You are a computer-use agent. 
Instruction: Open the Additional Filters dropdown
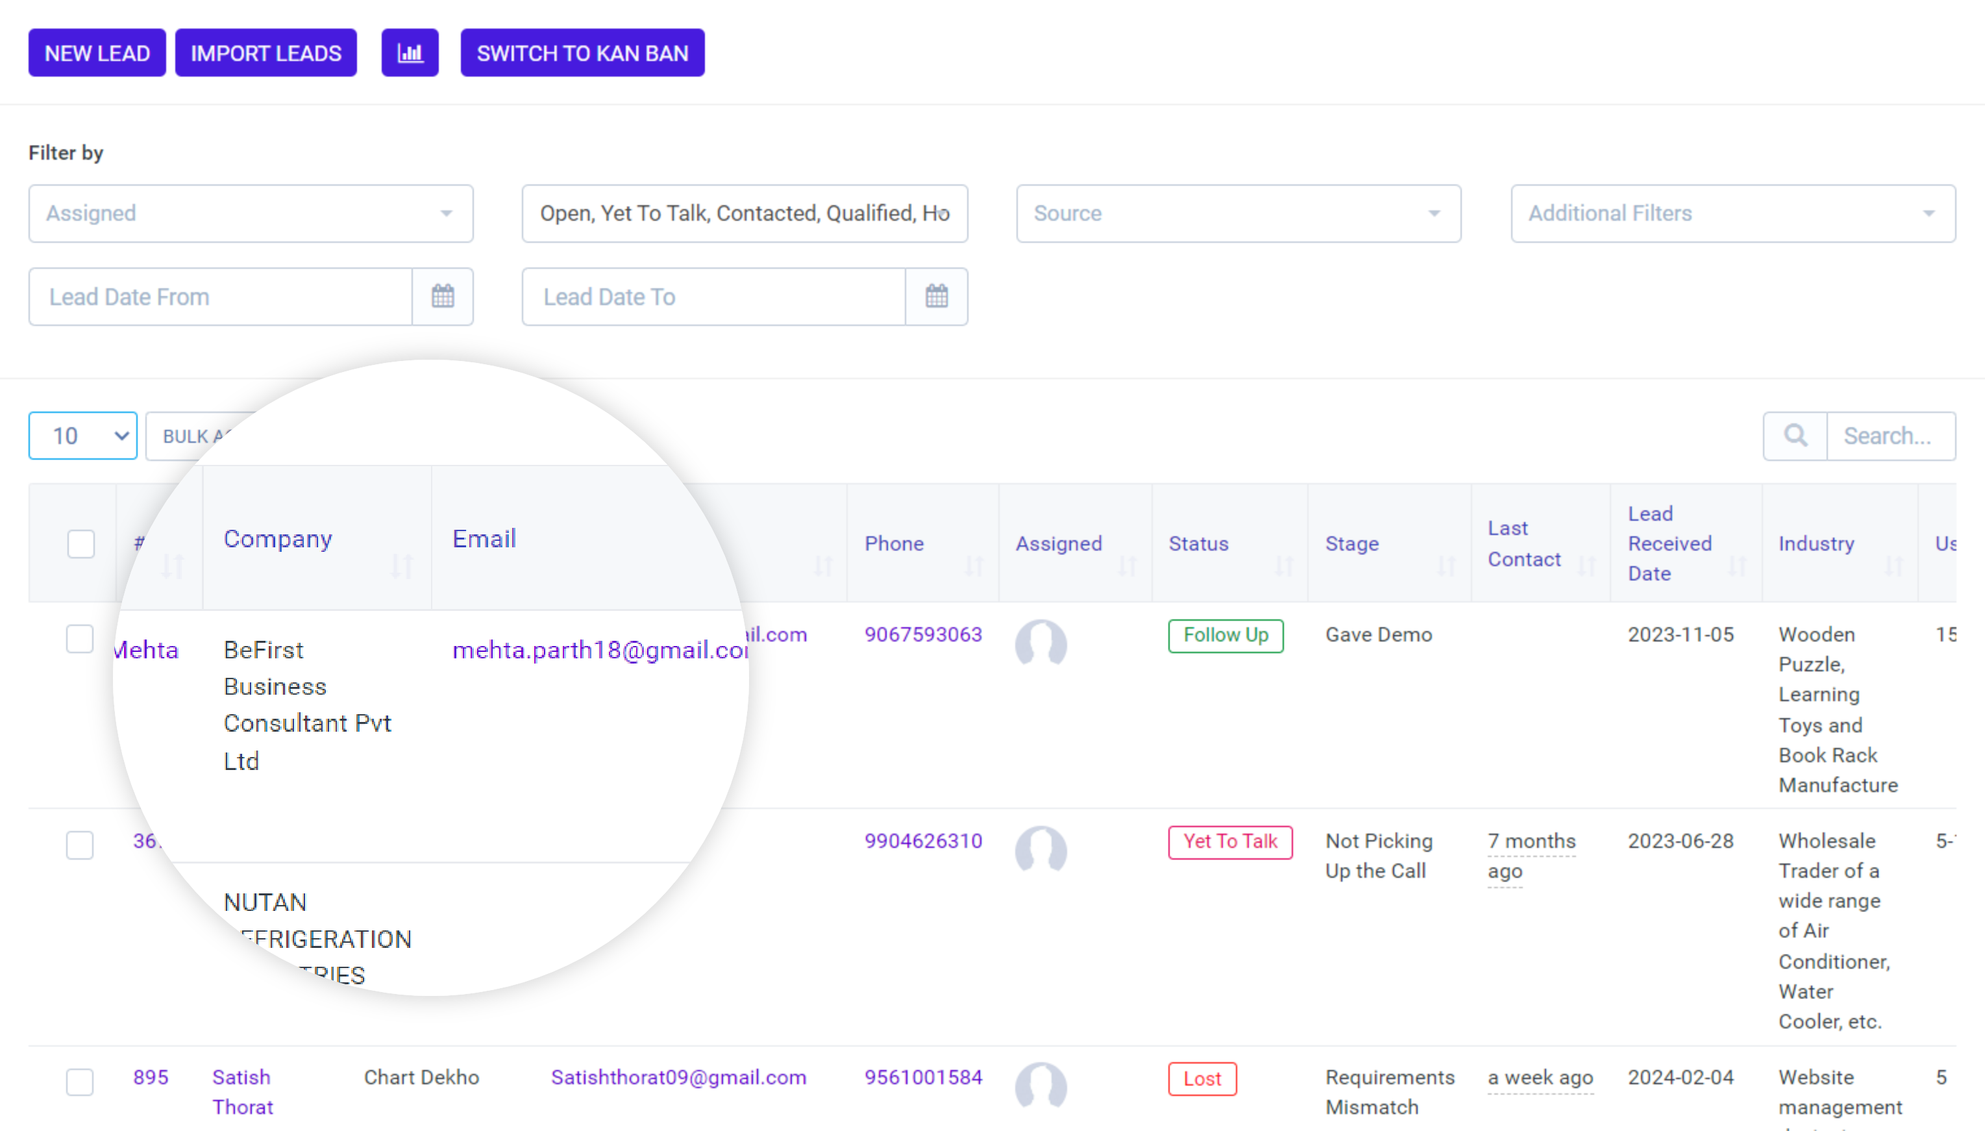pos(1733,213)
